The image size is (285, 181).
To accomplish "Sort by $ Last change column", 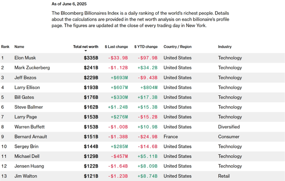I will (116, 47).
